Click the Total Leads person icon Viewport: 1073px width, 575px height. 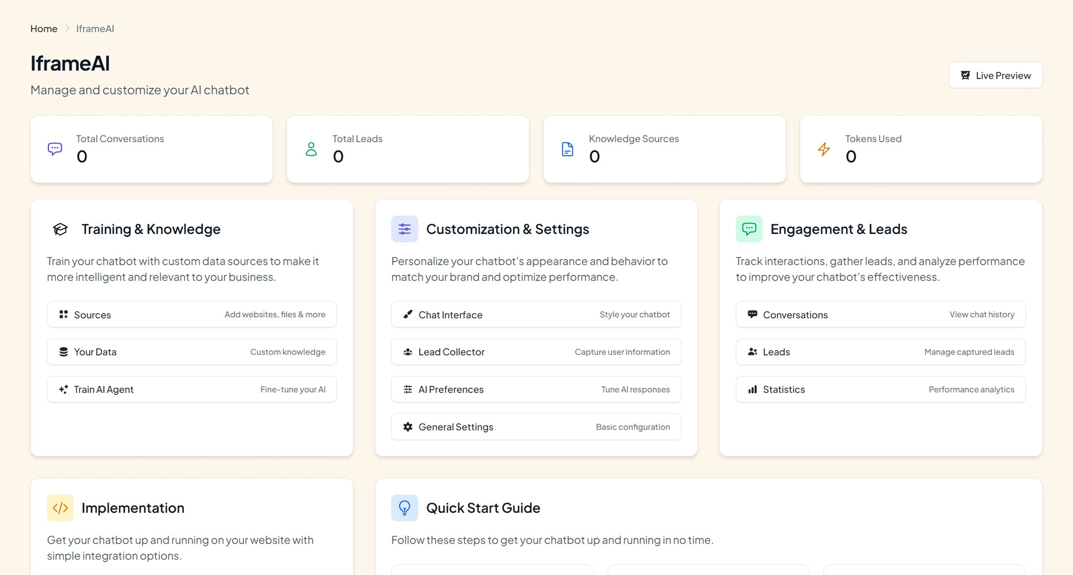click(x=311, y=149)
